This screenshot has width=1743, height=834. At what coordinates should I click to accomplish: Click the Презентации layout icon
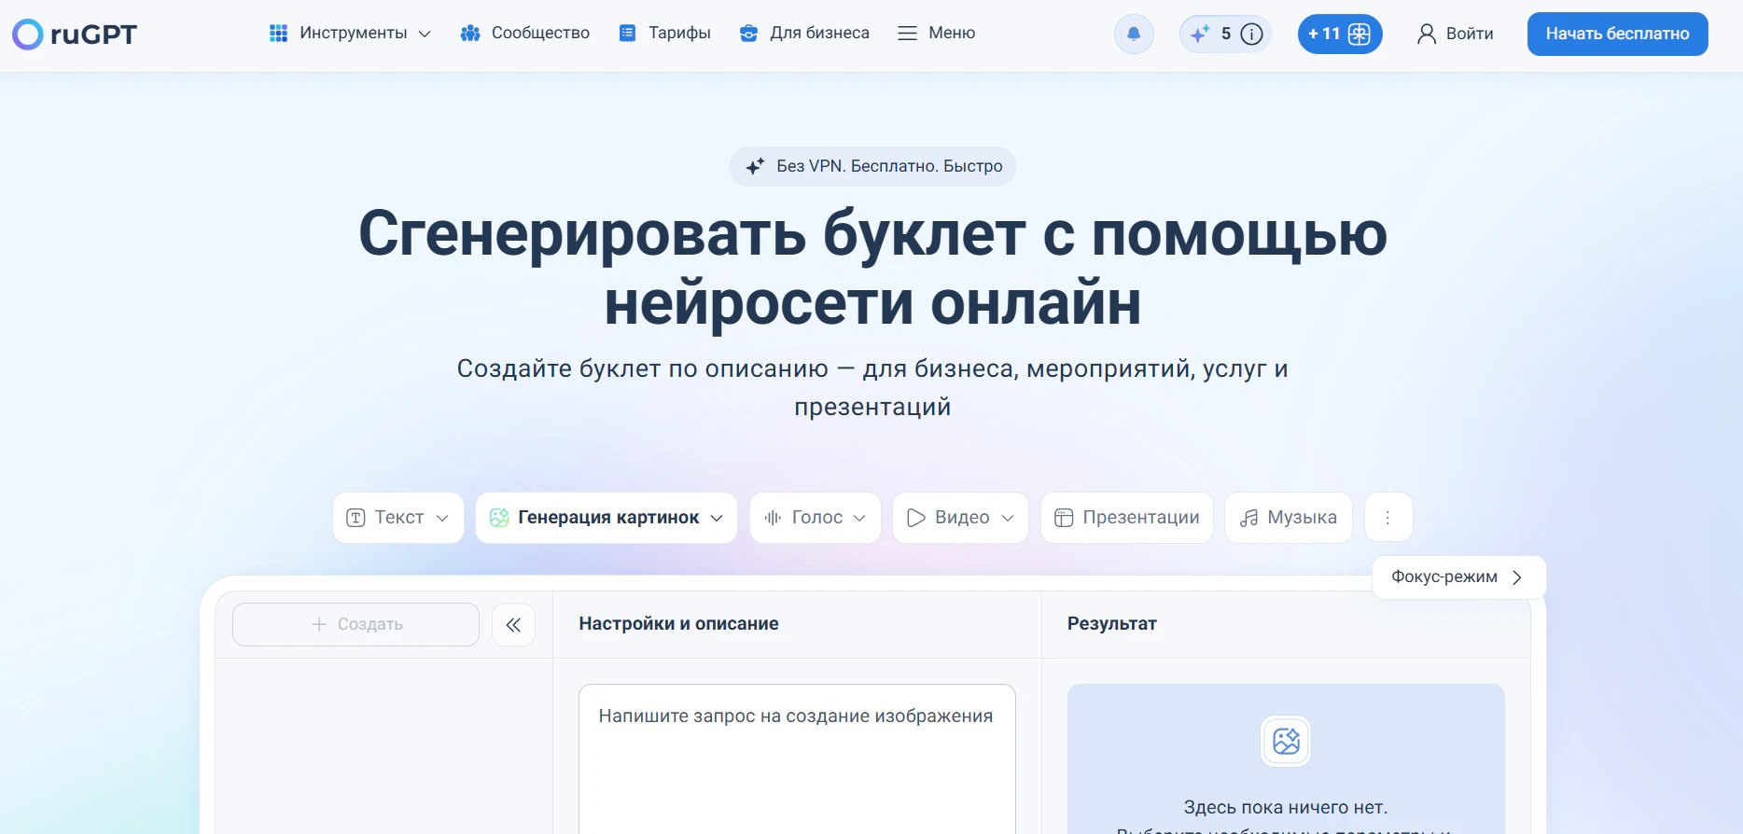[x=1064, y=518]
